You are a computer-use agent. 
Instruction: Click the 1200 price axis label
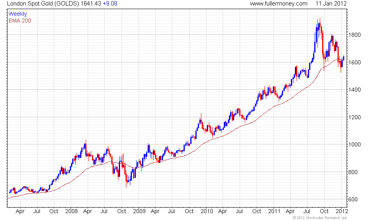tap(355, 117)
